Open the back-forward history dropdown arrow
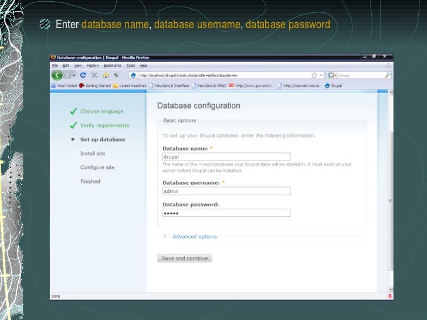The image size is (427, 320). pyautogui.click(x=74, y=76)
